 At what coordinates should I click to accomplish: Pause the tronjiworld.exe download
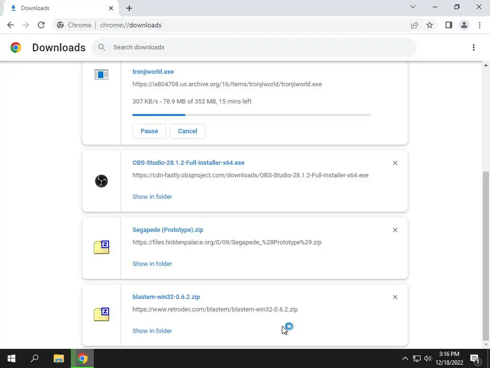pos(149,131)
